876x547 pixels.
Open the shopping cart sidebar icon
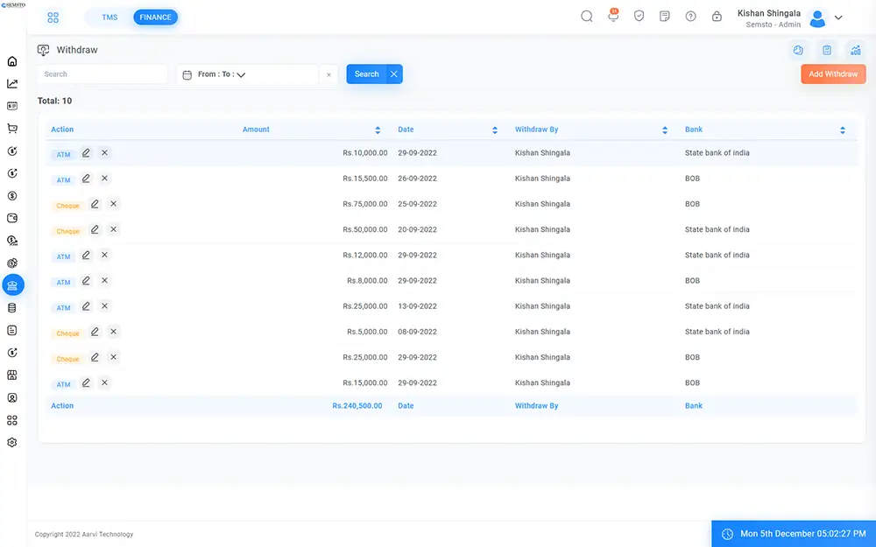point(12,129)
